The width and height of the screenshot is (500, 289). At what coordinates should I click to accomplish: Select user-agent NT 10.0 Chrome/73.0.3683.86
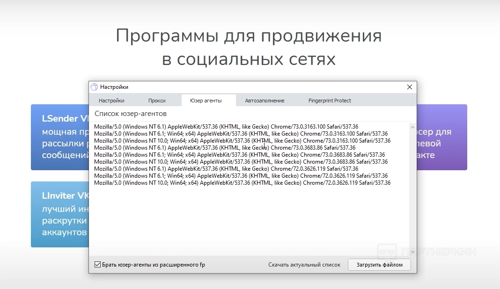click(x=241, y=161)
